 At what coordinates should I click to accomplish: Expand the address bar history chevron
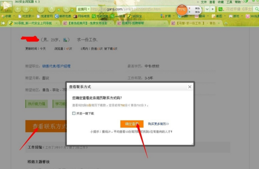tap(207, 9)
